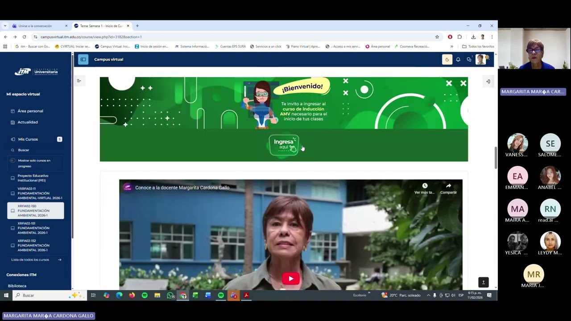Open the 'Área personal' bookmark
This screenshot has width=571, height=321.
point(377,46)
